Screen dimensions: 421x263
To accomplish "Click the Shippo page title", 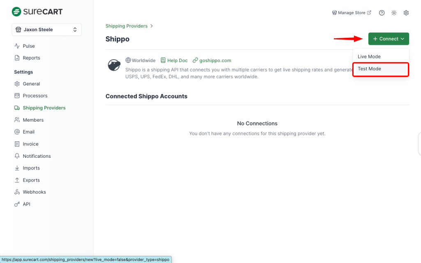I will pyautogui.click(x=117, y=39).
